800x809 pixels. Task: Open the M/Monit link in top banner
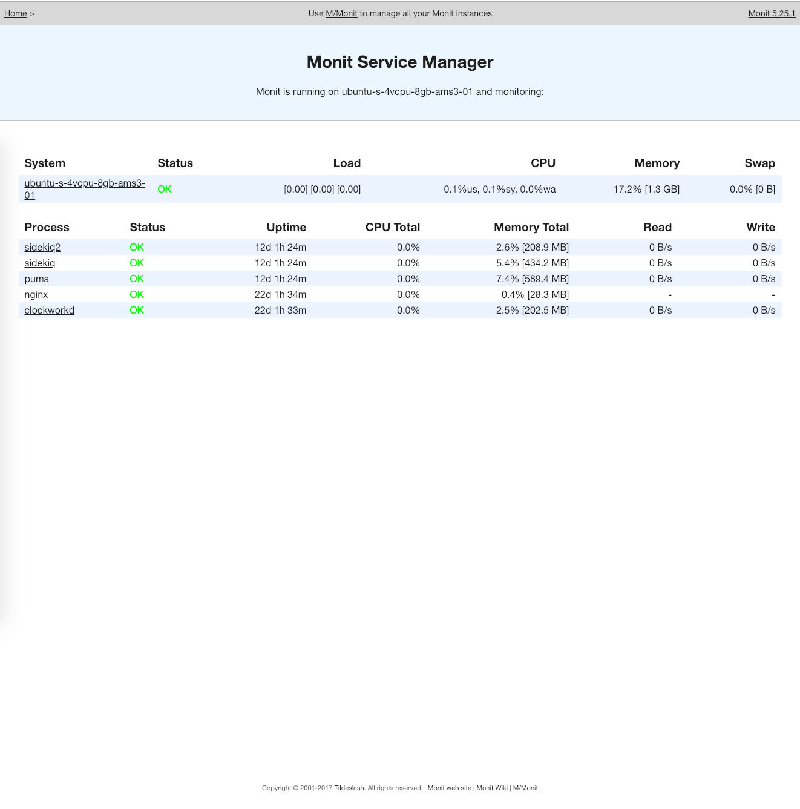point(341,13)
